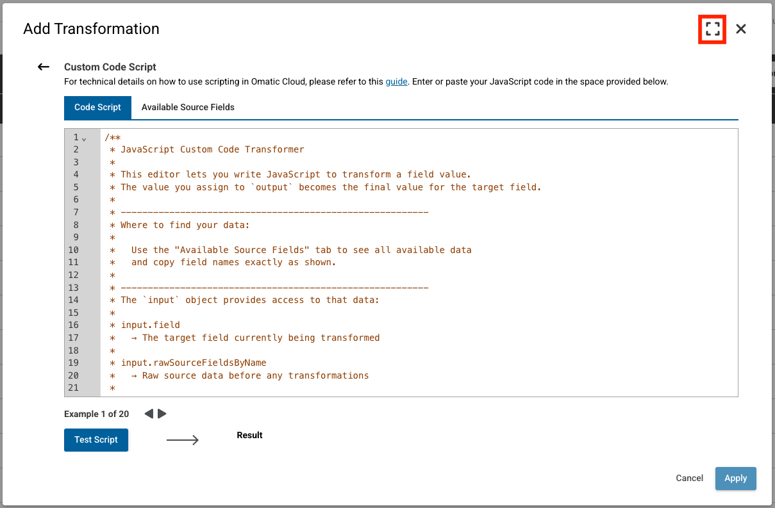
Task: Cancel the transformation dialog
Action: 690,478
